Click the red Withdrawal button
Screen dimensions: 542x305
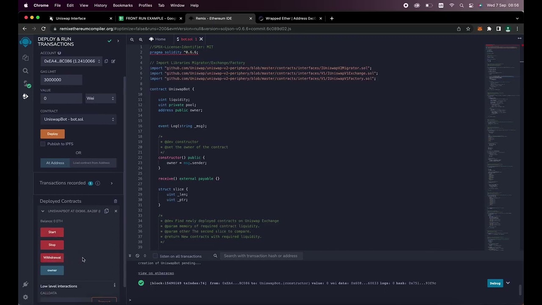[x=52, y=258]
